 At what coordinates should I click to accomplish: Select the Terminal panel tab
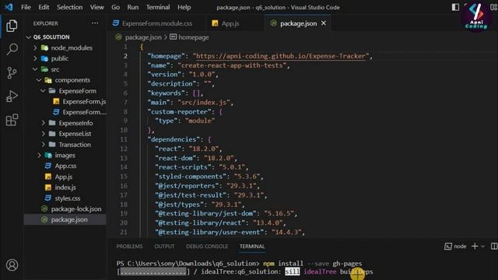252,246
